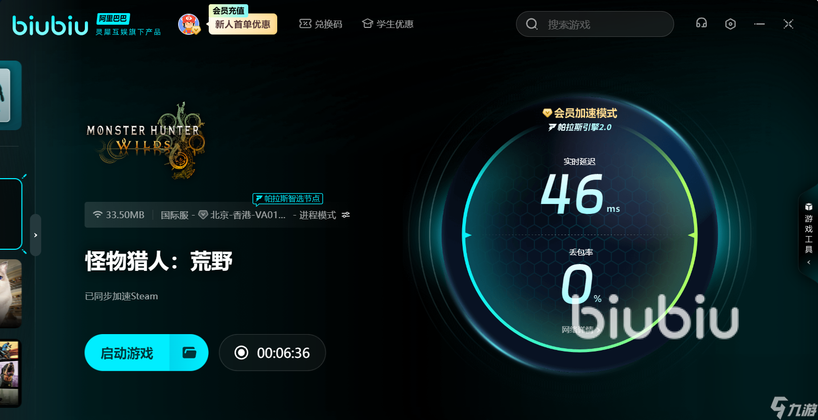
Task: Click the 新人首单优惠 membership offer
Action: click(x=243, y=24)
